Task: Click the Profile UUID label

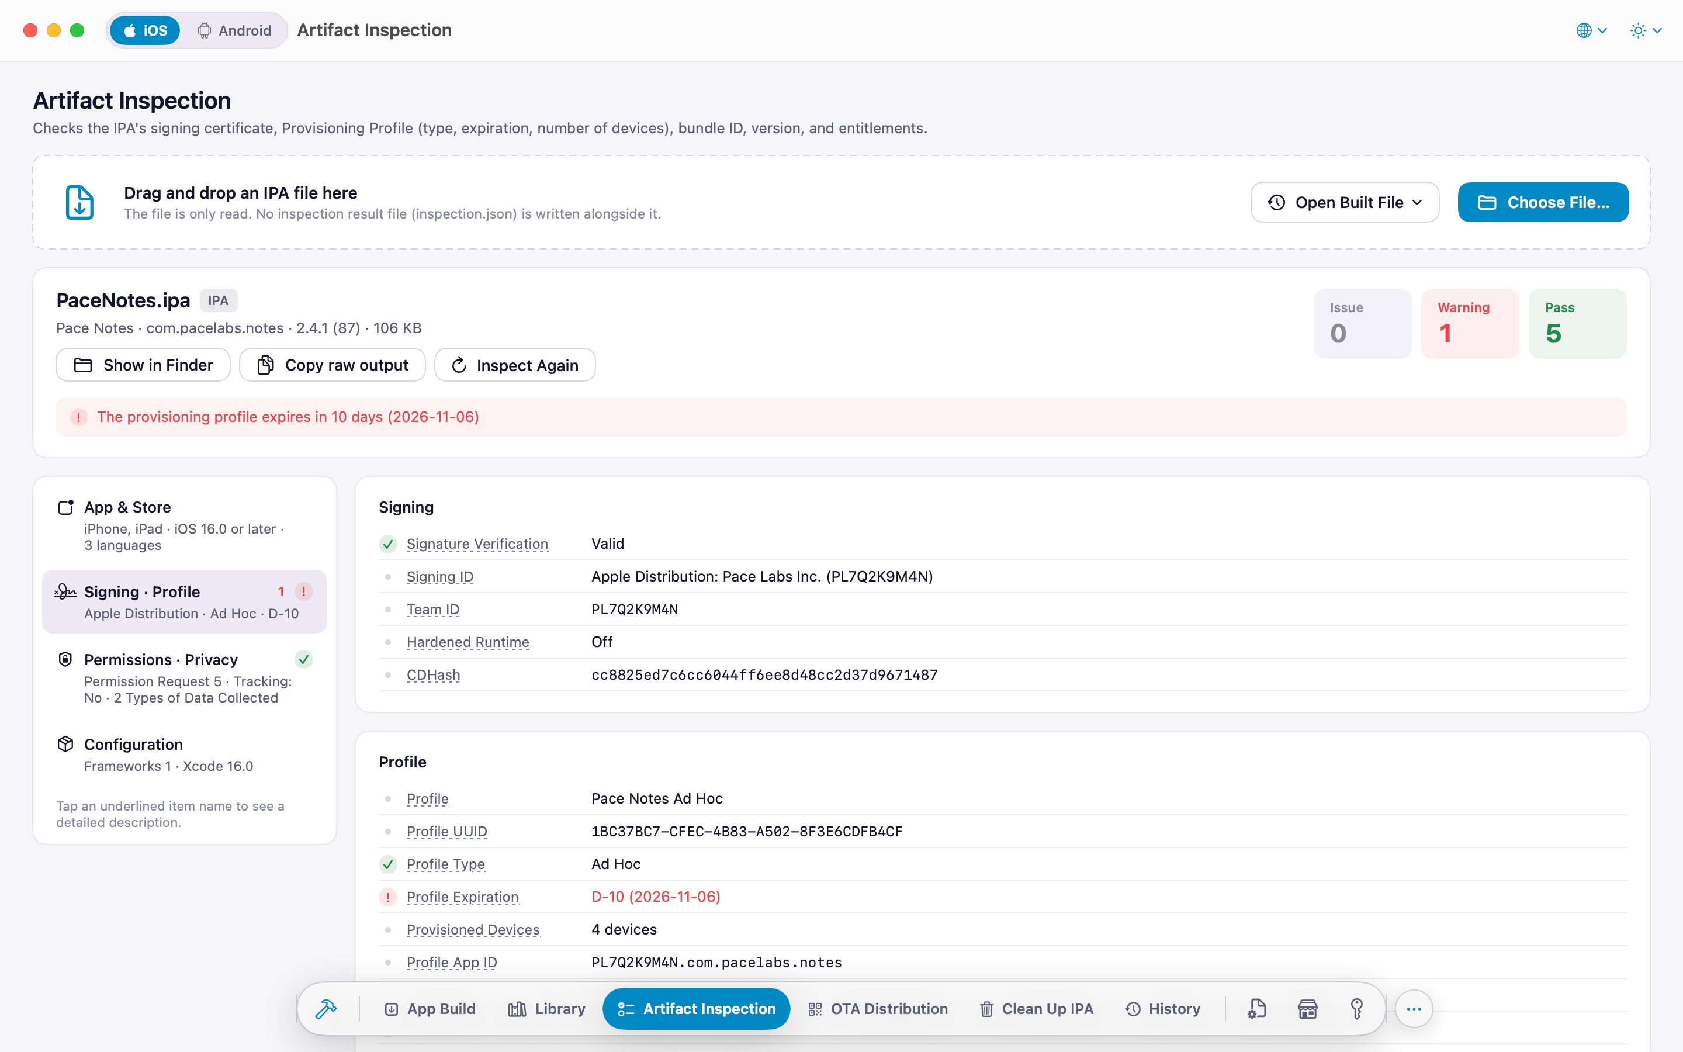Action: pos(446,832)
